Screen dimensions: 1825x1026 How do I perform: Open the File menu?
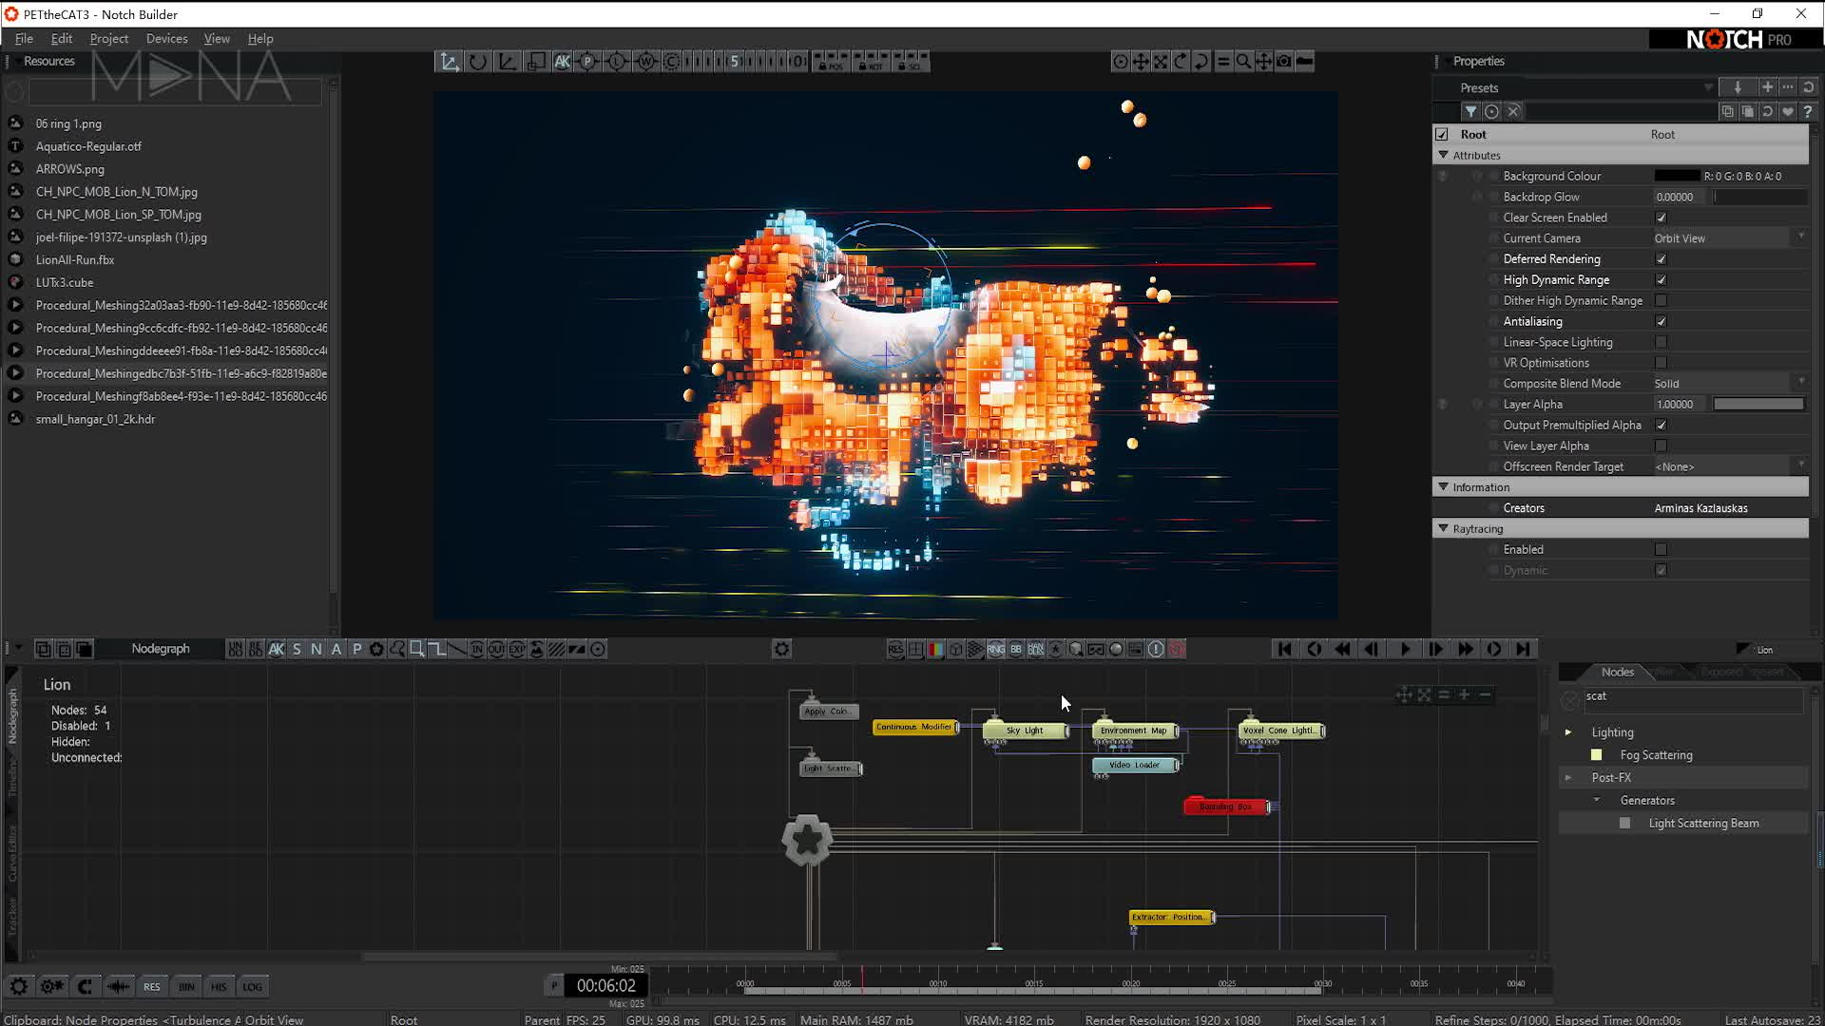click(24, 39)
